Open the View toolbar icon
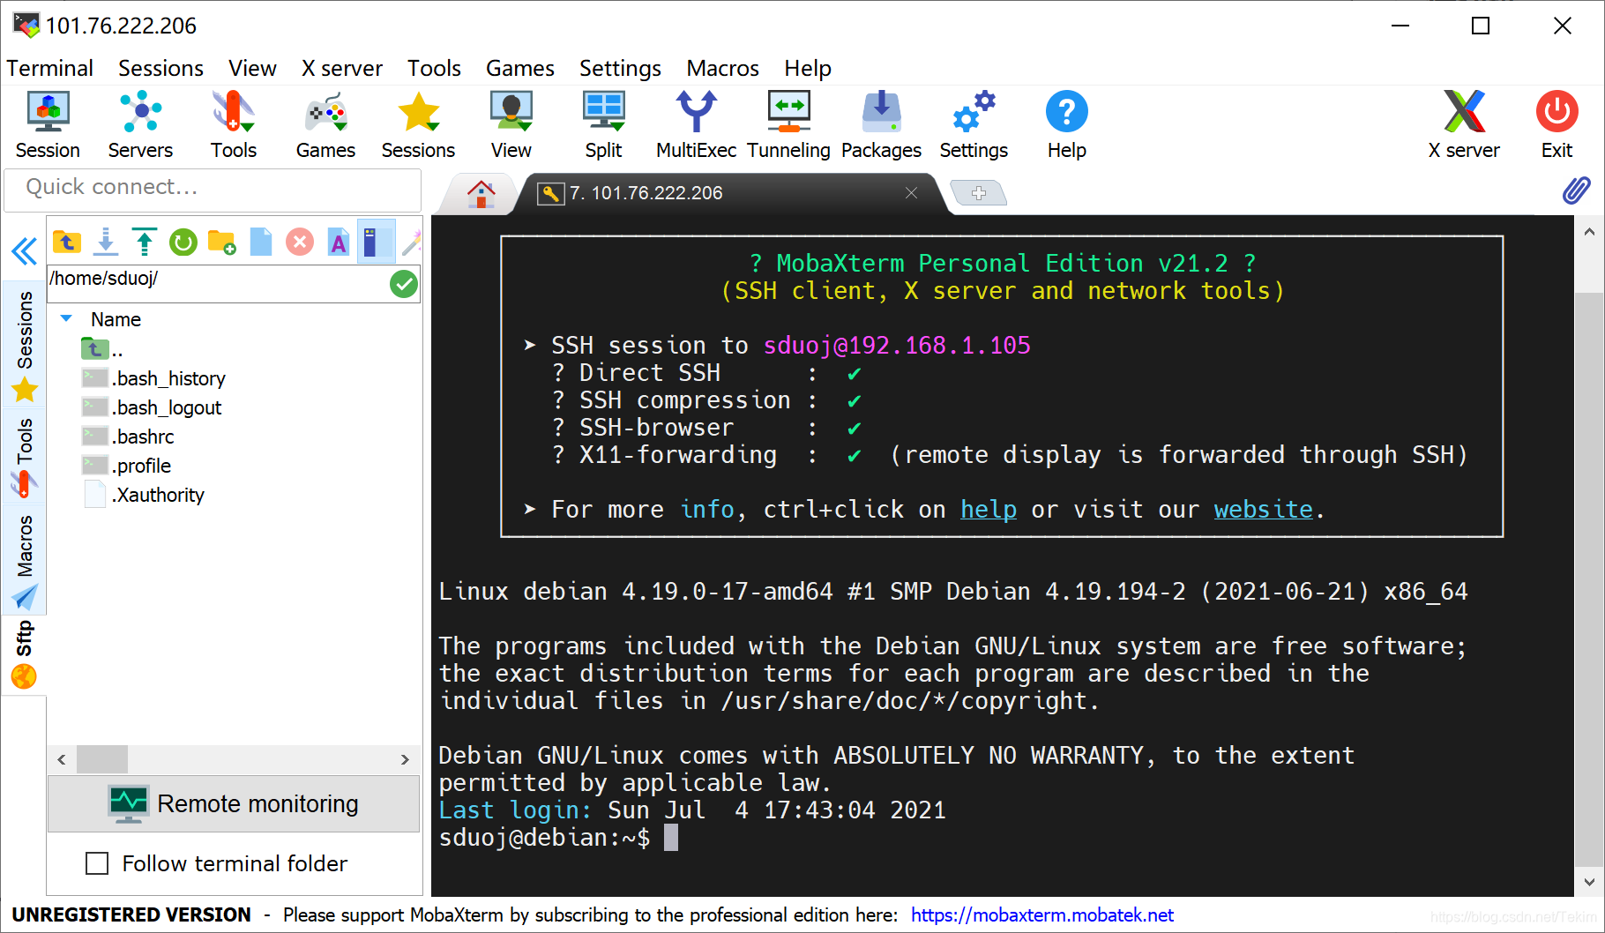The width and height of the screenshot is (1605, 933). coord(511,125)
